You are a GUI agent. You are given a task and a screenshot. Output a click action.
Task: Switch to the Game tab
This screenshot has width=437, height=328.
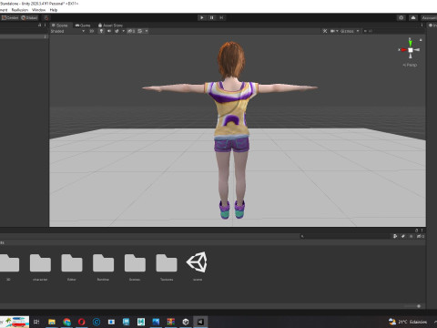tap(83, 26)
